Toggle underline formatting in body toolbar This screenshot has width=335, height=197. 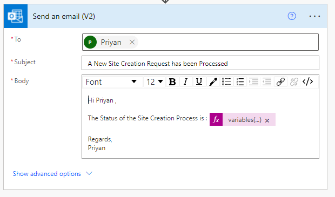point(199,81)
